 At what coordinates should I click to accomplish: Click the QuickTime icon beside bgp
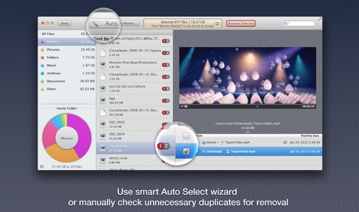103,100
